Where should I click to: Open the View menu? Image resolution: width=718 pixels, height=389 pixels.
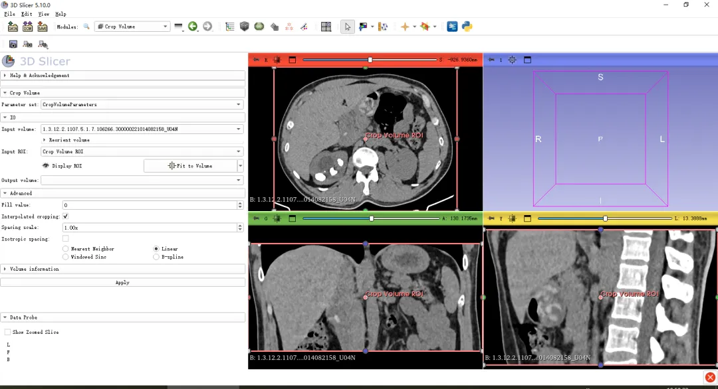[44, 14]
